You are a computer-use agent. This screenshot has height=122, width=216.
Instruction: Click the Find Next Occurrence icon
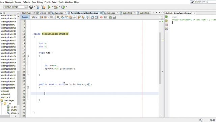pyautogui.click(x=66, y=17)
